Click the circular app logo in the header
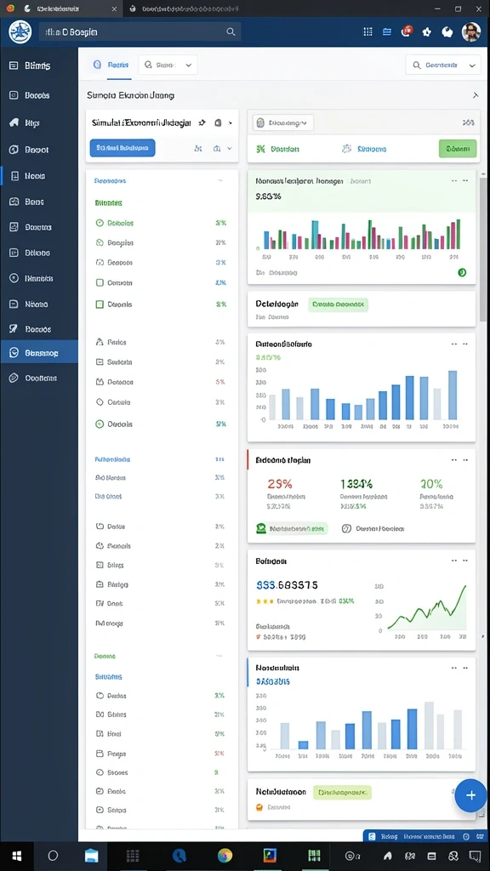The width and height of the screenshot is (490, 871). [x=20, y=31]
